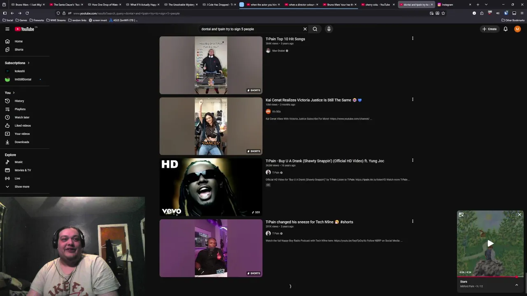Expand the sidebar with Show more

(x=25, y=187)
